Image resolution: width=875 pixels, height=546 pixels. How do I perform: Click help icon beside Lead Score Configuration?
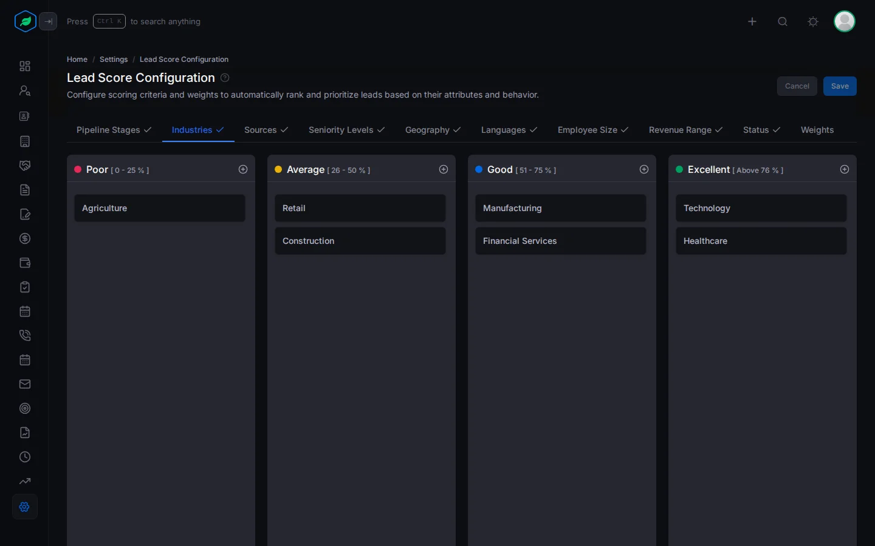point(225,78)
